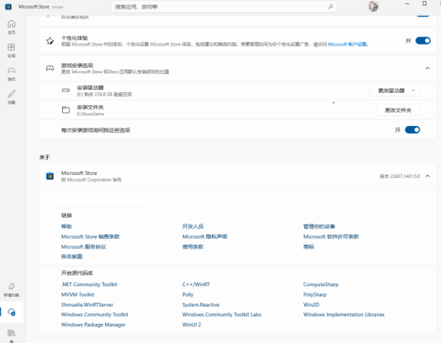
Task: Open the 帮助 link
Action: click(x=67, y=226)
